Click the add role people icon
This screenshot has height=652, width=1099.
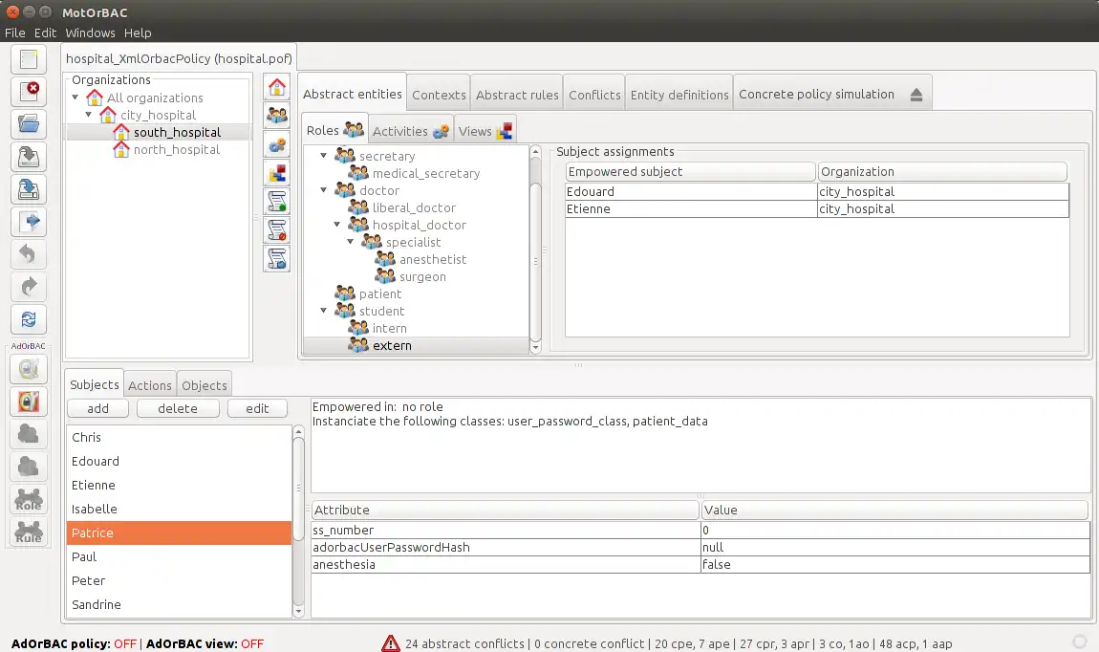point(277,116)
